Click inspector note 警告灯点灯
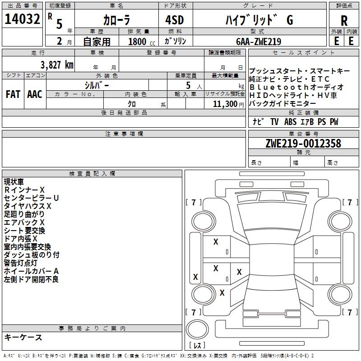Viewport: 361px width, 361px height. tap(20, 263)
